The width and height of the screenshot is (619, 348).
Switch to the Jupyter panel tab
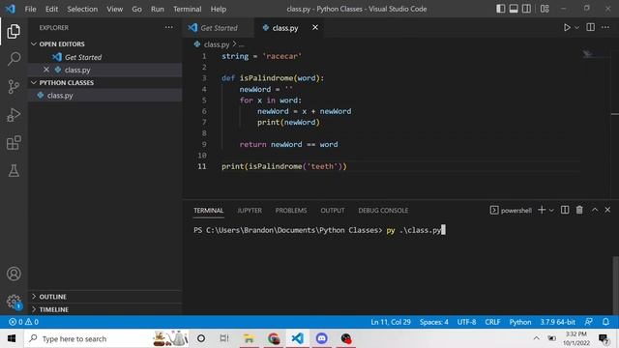point(250,211)
